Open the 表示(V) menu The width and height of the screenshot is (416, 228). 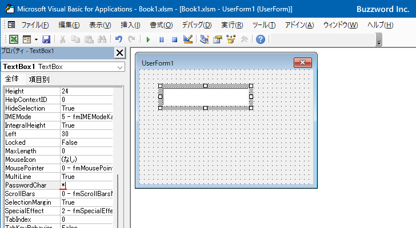pyautogui.click(x=100, y=25)
